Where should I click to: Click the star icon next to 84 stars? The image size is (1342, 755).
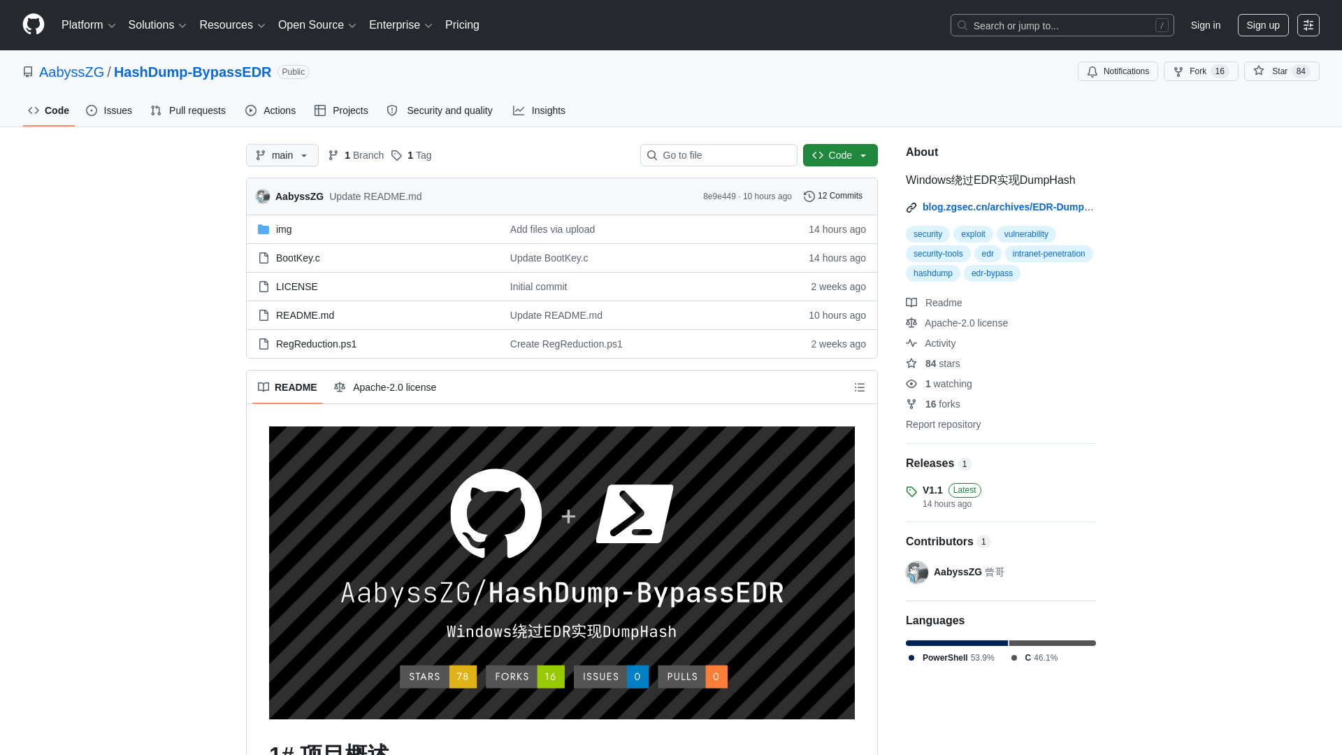tap(911, 364)
